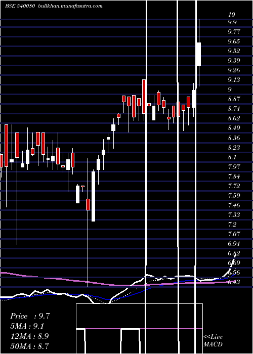
Task: Click the 9.13 price axis label
Action: coord(234,80)
